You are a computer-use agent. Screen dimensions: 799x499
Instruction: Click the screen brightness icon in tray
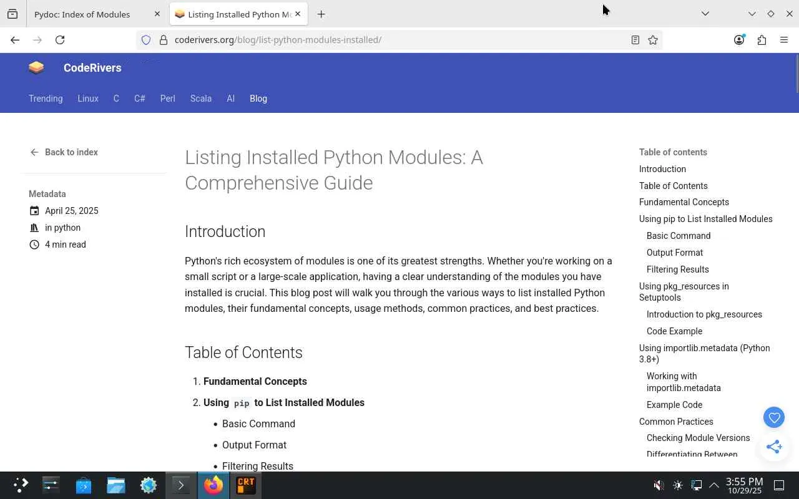point(678,485)
